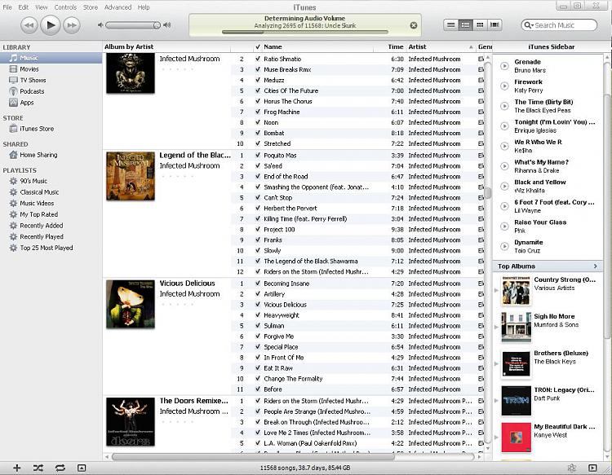This screenshot has height=475, width=612.
Task: Open the Store menu
Action: click(90, 7)
